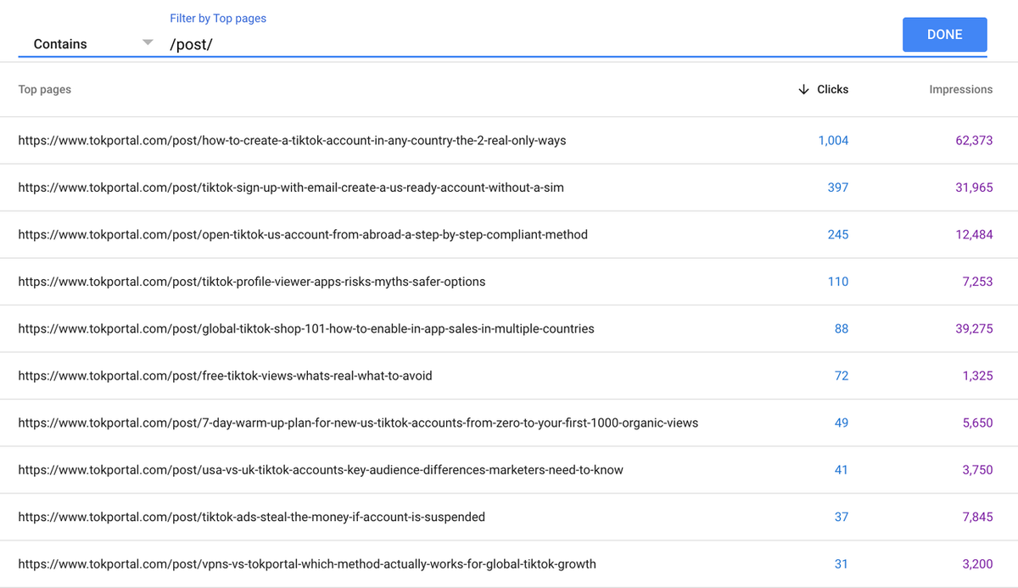Click the 49 clicks value
The width and height of the screenshot is (1018, 588).
842,423
